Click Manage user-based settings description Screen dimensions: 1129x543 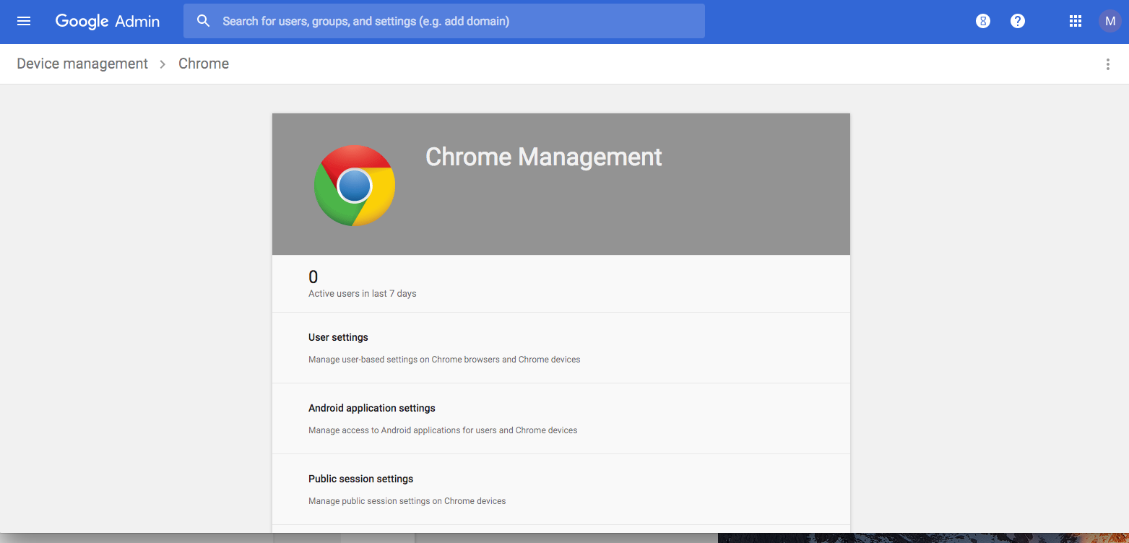point(444,360)
